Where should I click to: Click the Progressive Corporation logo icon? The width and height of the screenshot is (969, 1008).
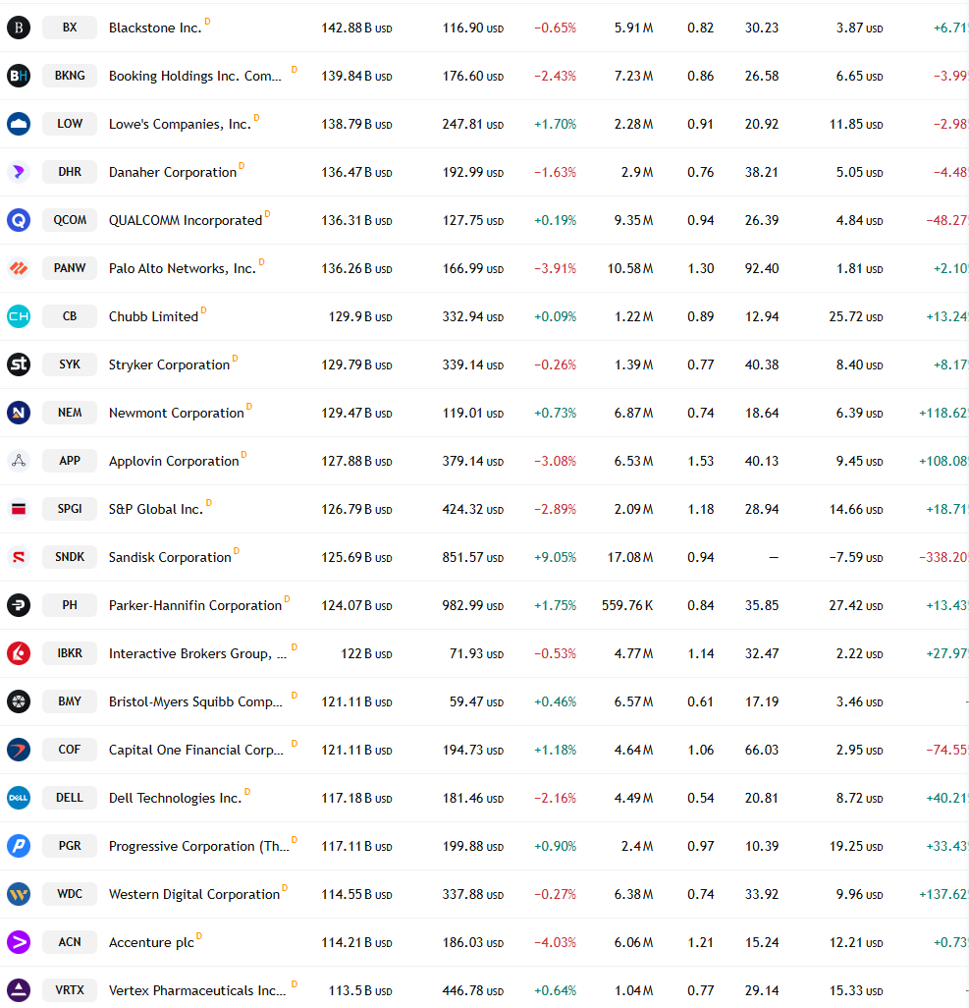[x=19, y=845]
